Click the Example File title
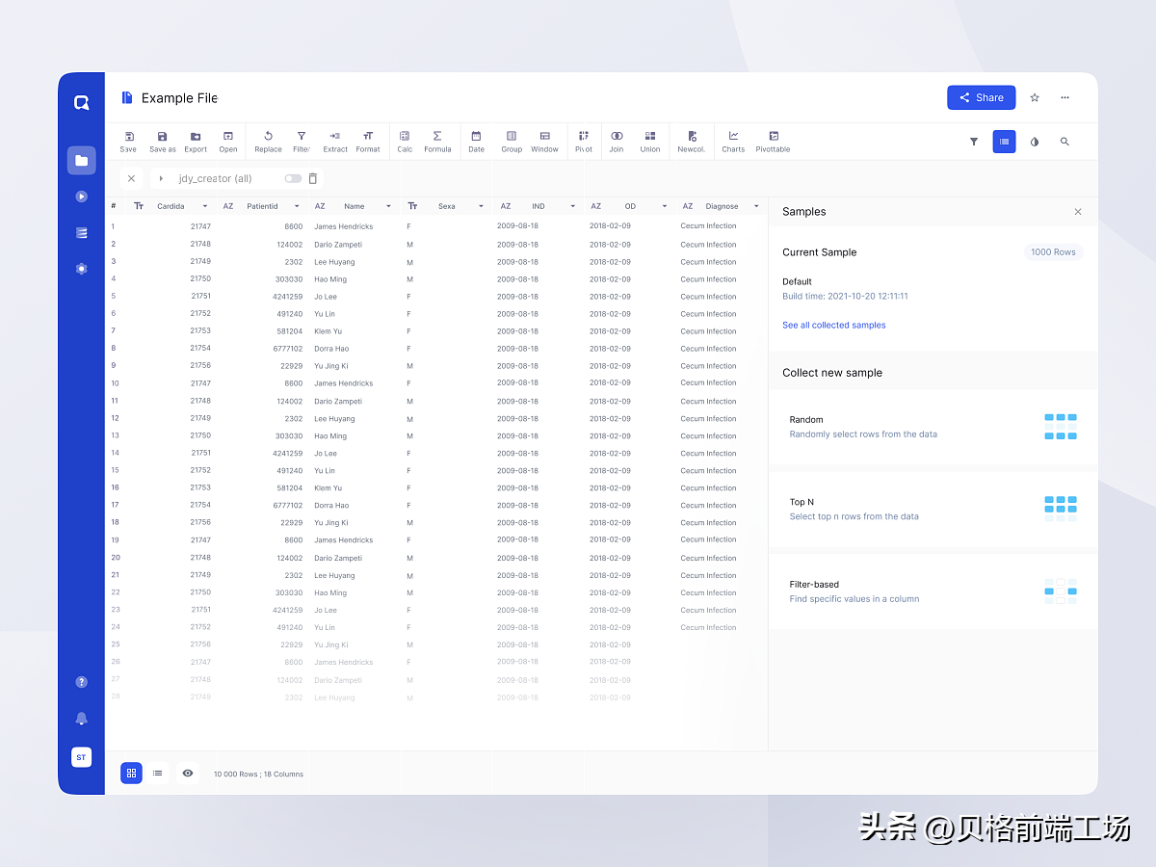This screenshot has width=1156, height=867. coord(179,98)
